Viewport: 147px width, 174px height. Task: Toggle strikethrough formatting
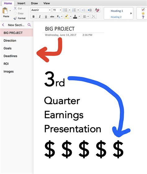52,16
